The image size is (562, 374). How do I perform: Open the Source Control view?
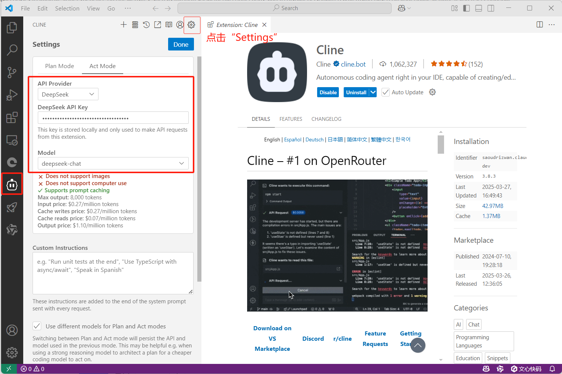coord(12,72)
